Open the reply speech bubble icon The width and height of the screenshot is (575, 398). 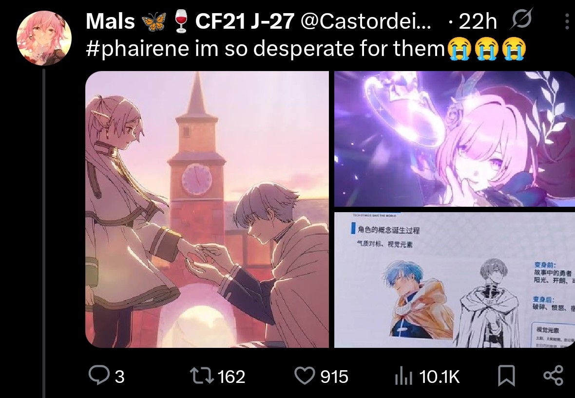click(x=98, y=376)
